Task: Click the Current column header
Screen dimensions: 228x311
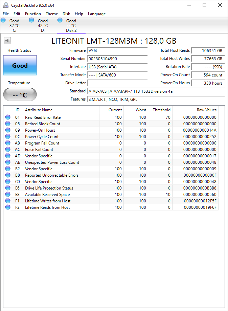Action: 111,110
